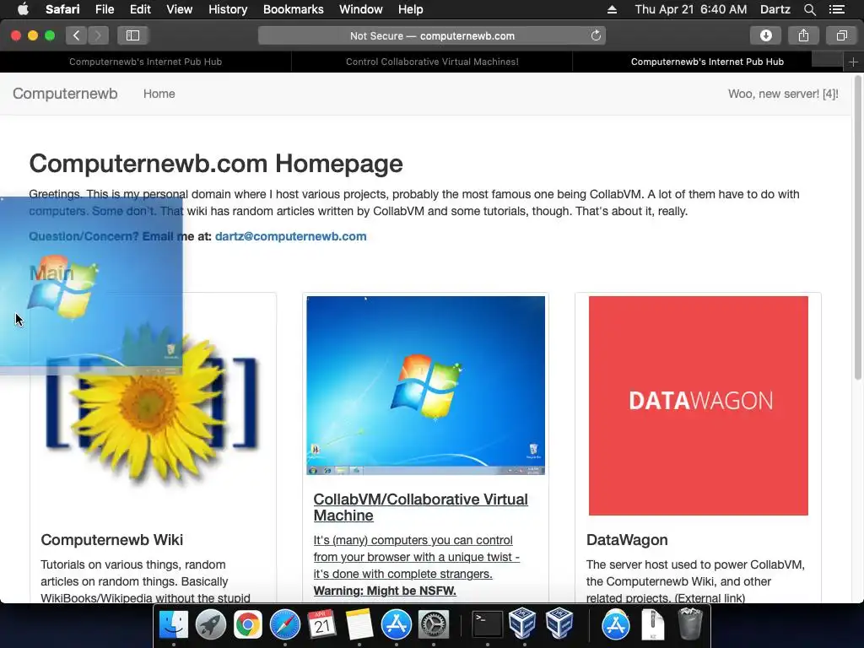Reload the page with the refresh icon
The width and height of the screenshot is (864, 648).
coord(596,35)
